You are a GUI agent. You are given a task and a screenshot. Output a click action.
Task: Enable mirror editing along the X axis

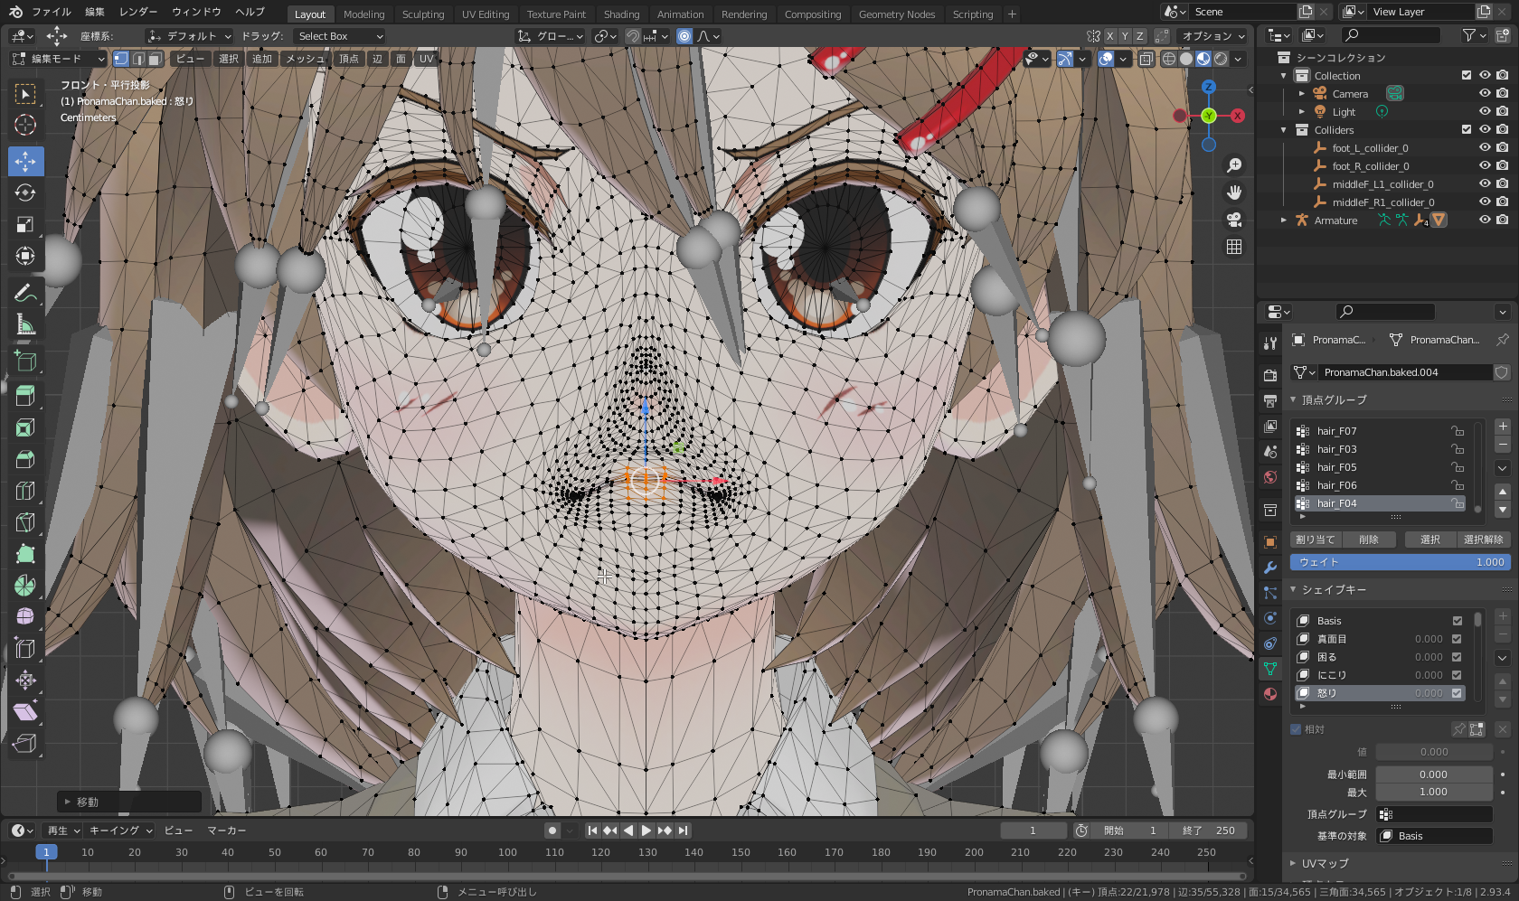(1109, 36)
